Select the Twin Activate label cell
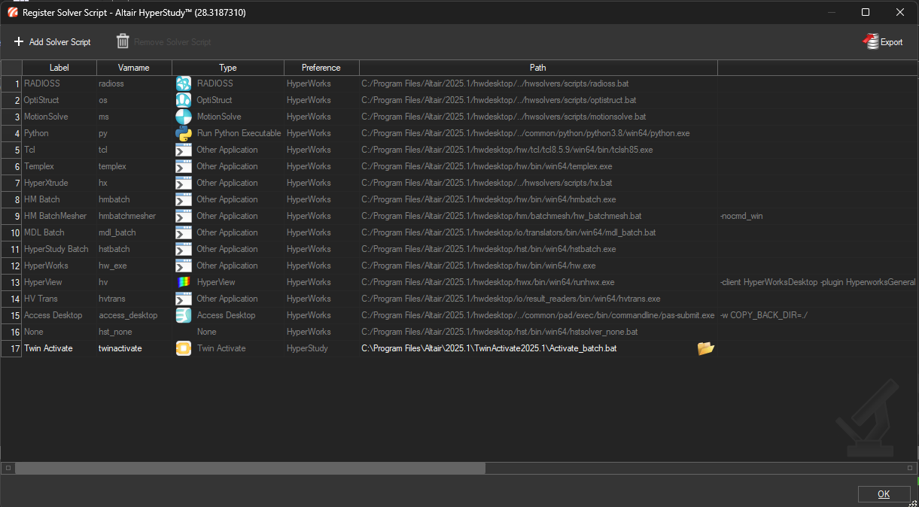The height and width of the screenshot is (507, 919). tap(59, 348)
